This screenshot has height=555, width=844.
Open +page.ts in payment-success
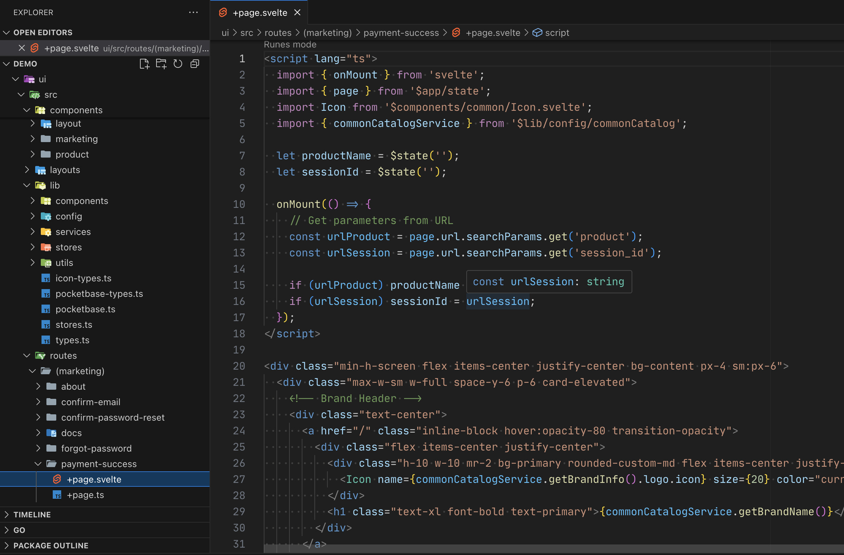pyautogui.click(x=85, y=495)
